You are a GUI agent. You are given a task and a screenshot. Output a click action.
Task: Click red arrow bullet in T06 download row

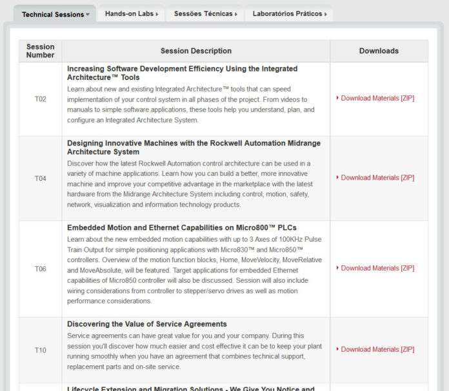click(337, 268)
